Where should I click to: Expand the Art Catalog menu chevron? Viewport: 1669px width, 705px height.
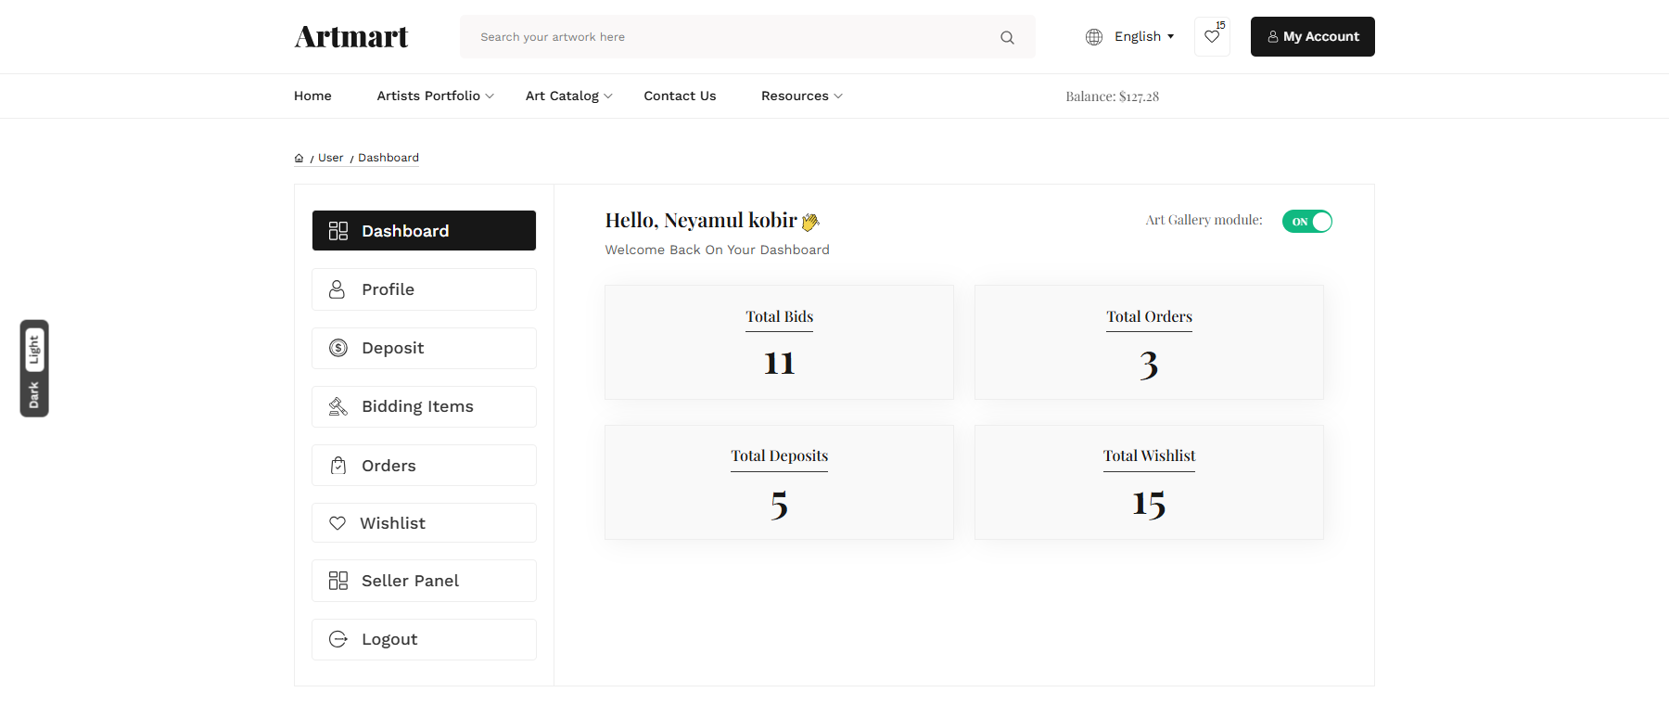click(x=608, y=96)
